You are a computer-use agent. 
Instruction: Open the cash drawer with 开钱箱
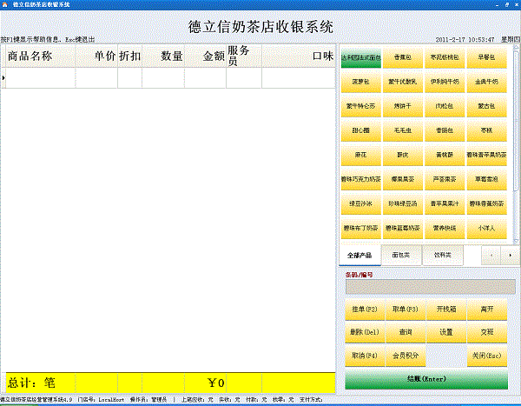(x=446, y=309)
